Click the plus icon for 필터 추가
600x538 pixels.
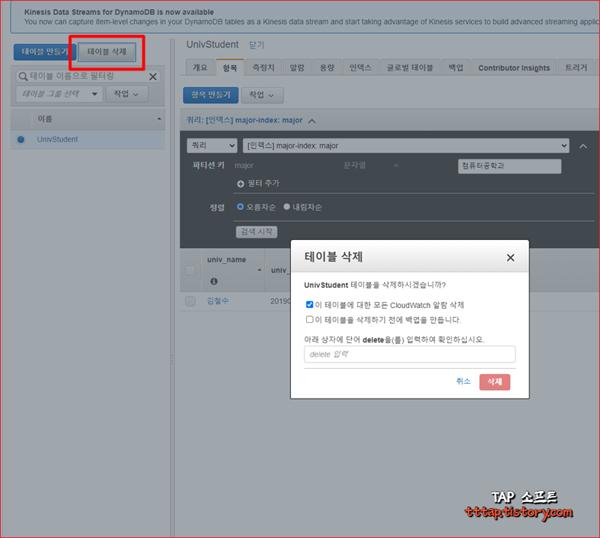240,184
